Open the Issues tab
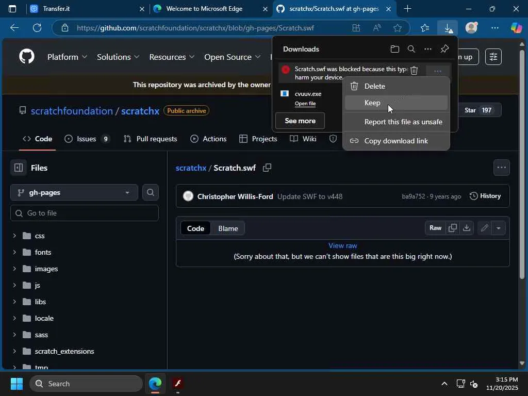The height and width of the screenshot is (396, 528). click(x=87, y=139)
